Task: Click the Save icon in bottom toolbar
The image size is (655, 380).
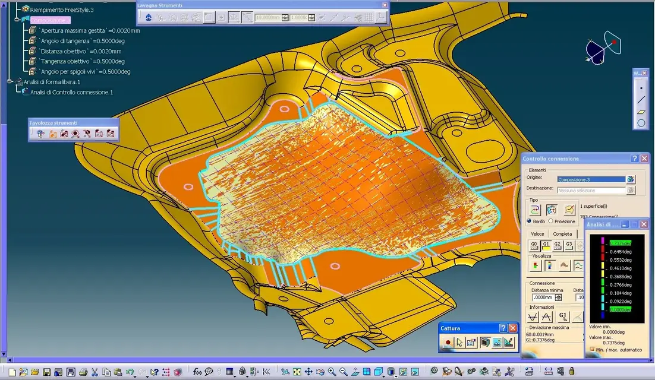Action: (46, 372)
